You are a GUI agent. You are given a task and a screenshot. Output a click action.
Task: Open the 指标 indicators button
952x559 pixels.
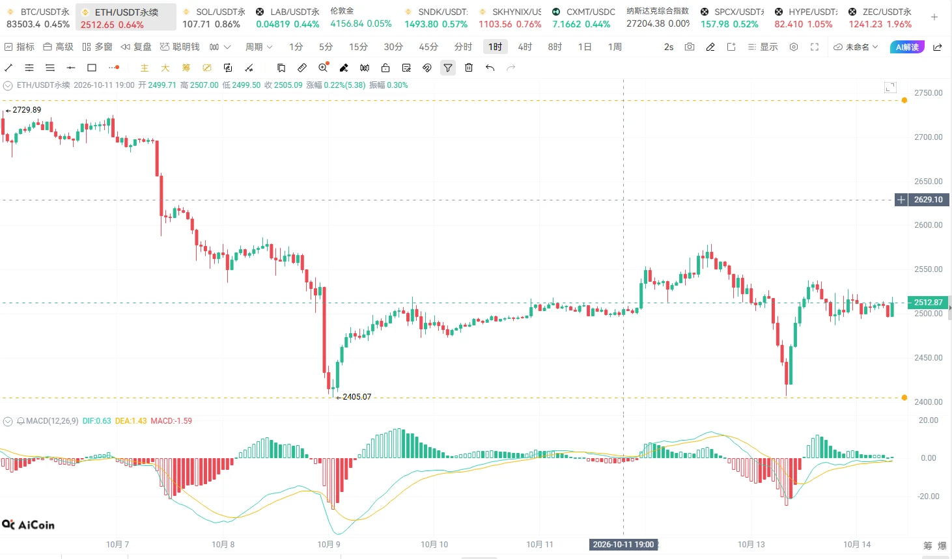click(20, 47)
